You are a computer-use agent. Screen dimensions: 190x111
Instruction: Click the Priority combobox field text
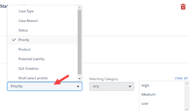click(x=17, y=86)
